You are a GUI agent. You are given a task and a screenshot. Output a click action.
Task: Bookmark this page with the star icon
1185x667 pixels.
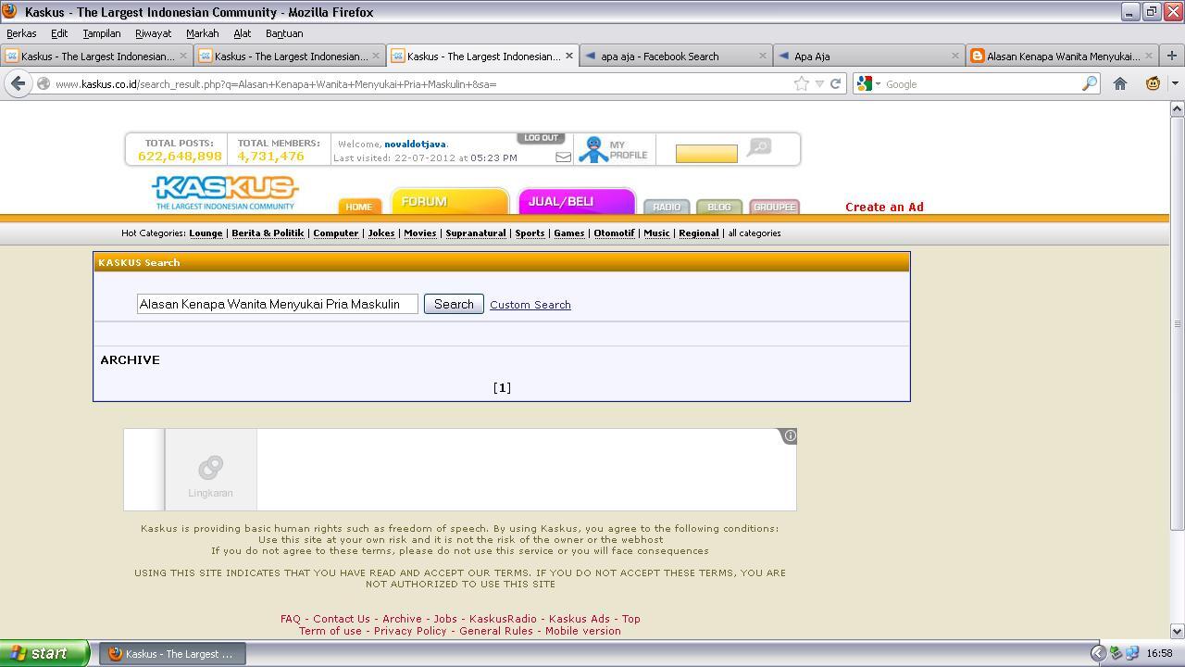coord(801,83)
